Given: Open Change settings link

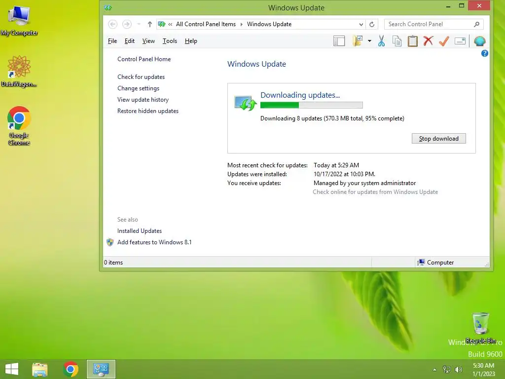Looking at the screenshot, I should [138, 88].
